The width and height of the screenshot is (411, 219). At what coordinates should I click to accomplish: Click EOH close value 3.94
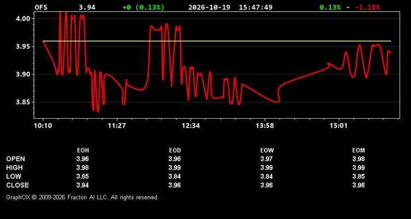83,185
